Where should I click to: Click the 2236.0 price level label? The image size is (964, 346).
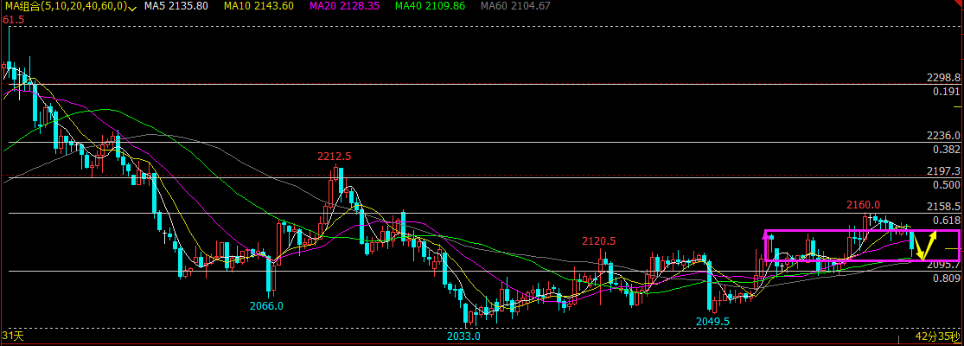click(943, 135)
